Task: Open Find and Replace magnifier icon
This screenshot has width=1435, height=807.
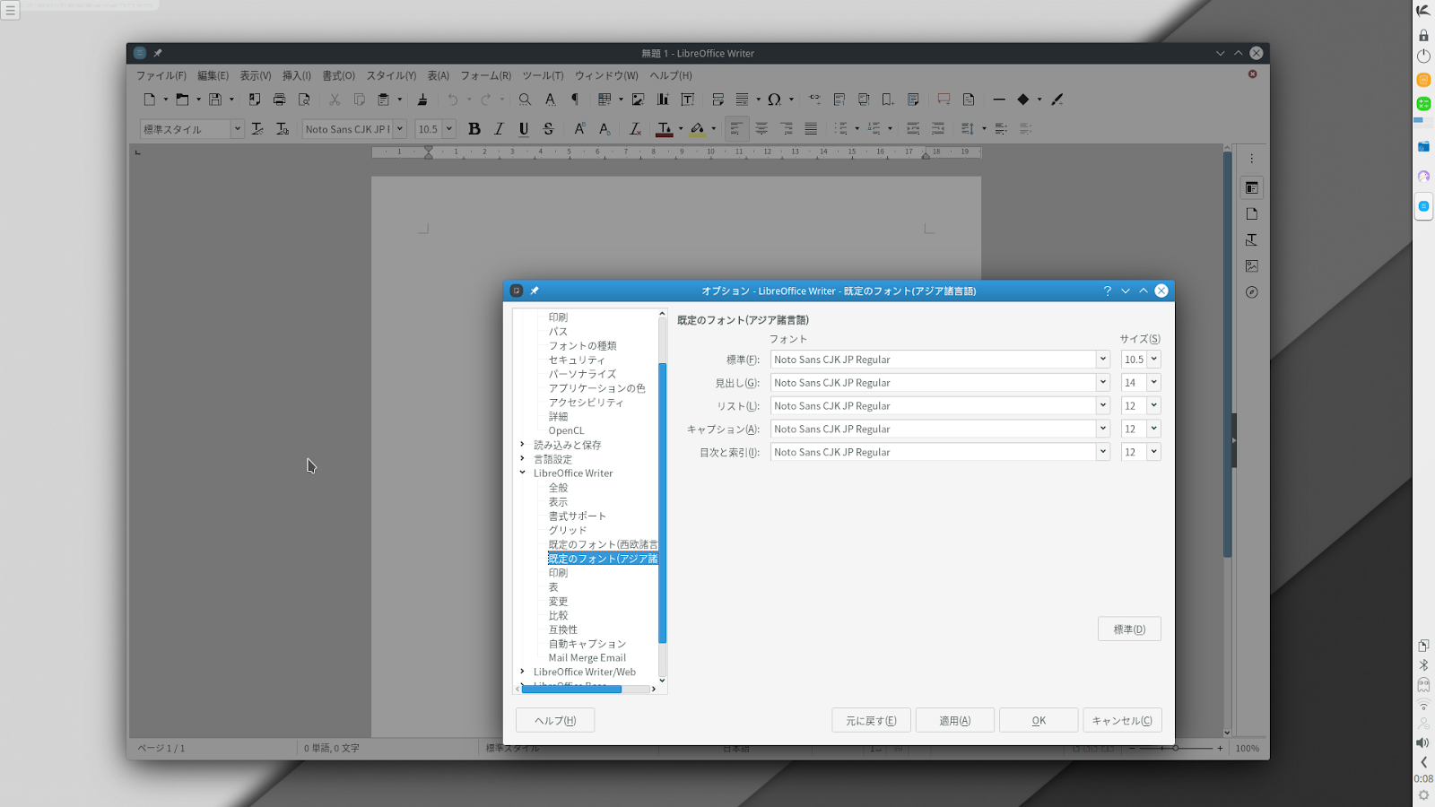Action: [526, 100]
